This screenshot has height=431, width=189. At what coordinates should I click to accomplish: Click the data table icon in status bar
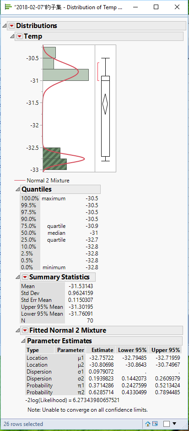pyautogui.click(x=155, y=424)
